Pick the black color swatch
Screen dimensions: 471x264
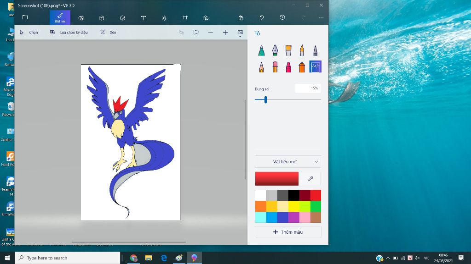(x=294, y=195)
